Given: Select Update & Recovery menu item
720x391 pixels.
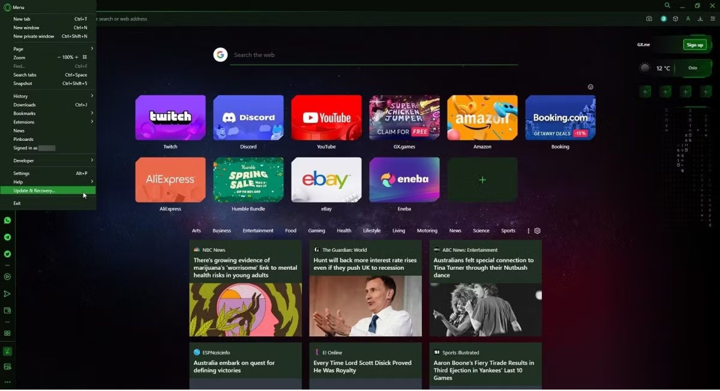Looking at the screenshot, I should (48, 191).
